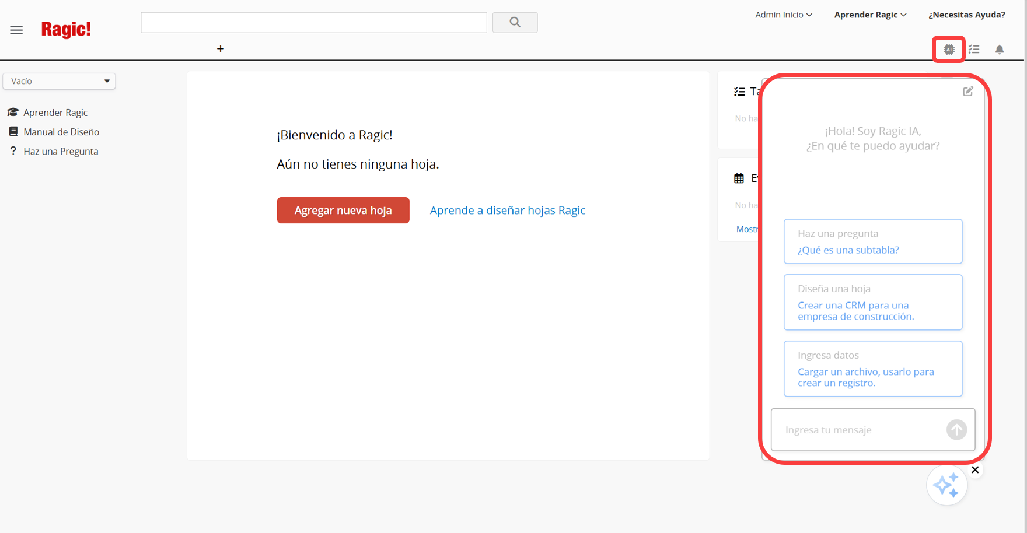
Task: Open Haz una Pregunta link
Action: coord(61,151)
